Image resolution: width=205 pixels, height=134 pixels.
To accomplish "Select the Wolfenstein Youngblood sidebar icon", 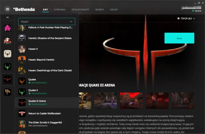I will pyautogui.click(x=8, y=41).
